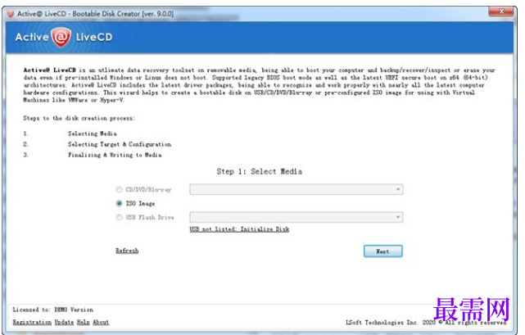Select the CD/DVD/Blu-ray radio option

coord(119,189)
